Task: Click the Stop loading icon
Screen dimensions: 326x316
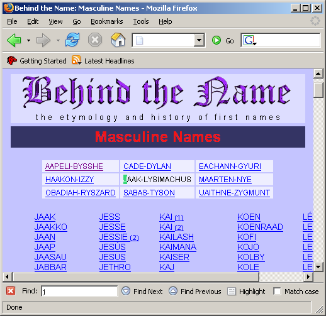Action: click(95, 40)
